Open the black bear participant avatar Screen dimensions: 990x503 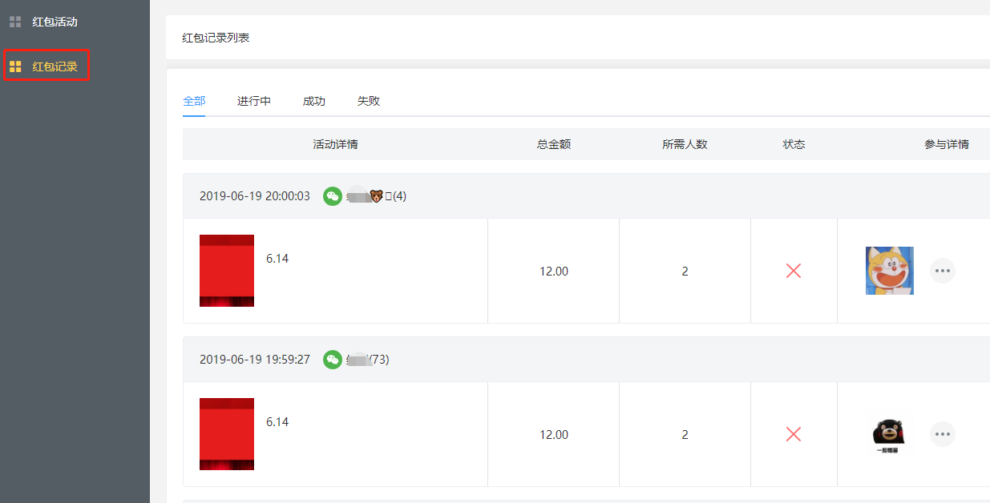click(890, 434)
